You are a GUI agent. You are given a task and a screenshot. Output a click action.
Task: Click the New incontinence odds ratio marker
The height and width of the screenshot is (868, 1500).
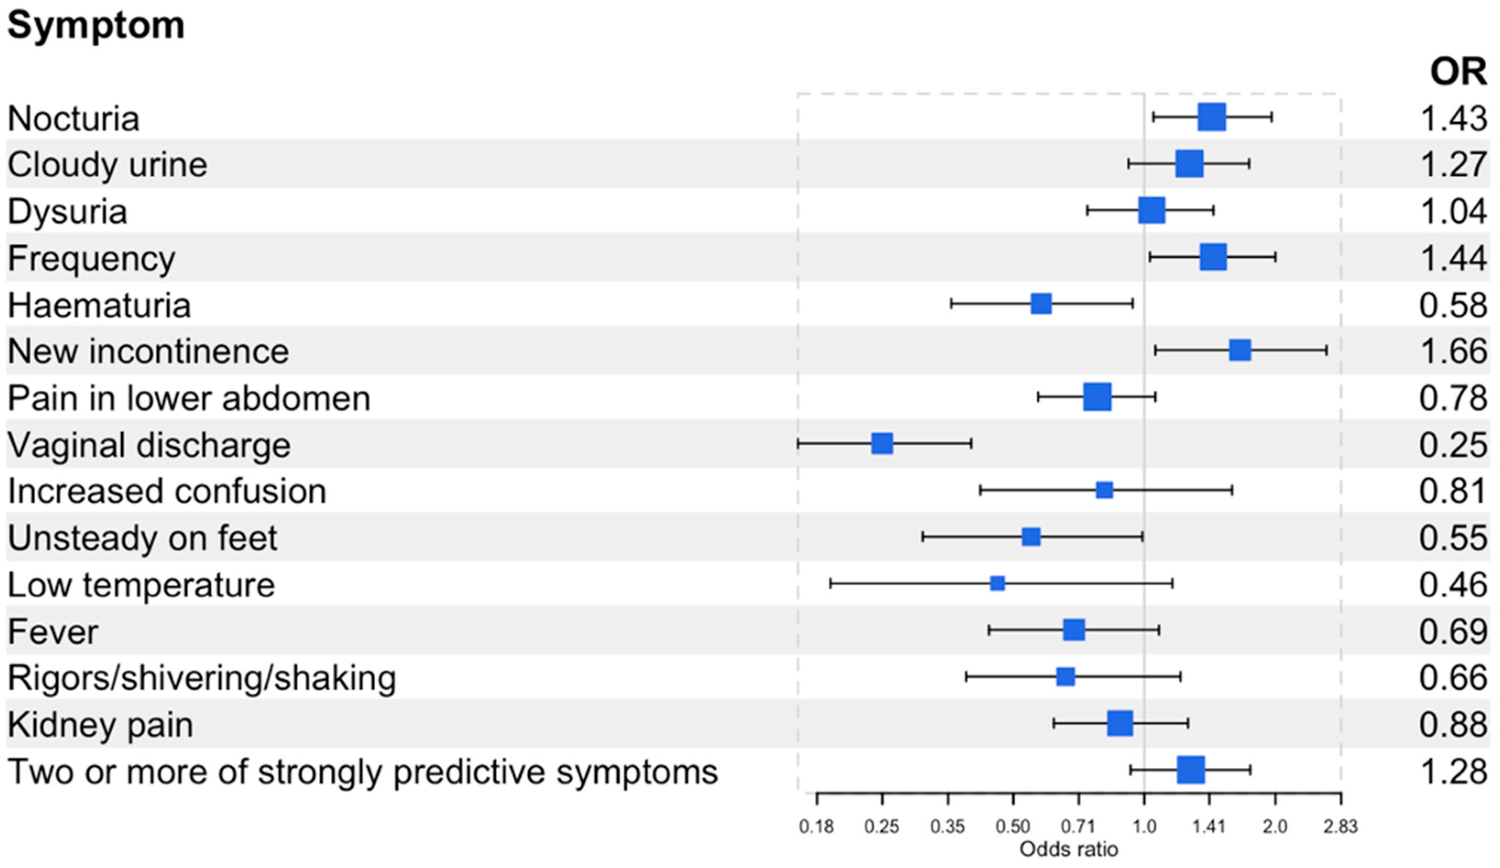coord(1240,350)
